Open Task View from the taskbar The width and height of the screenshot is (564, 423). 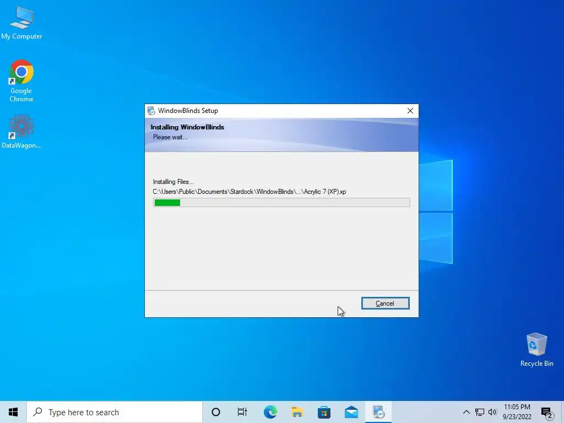click(242, 412)
